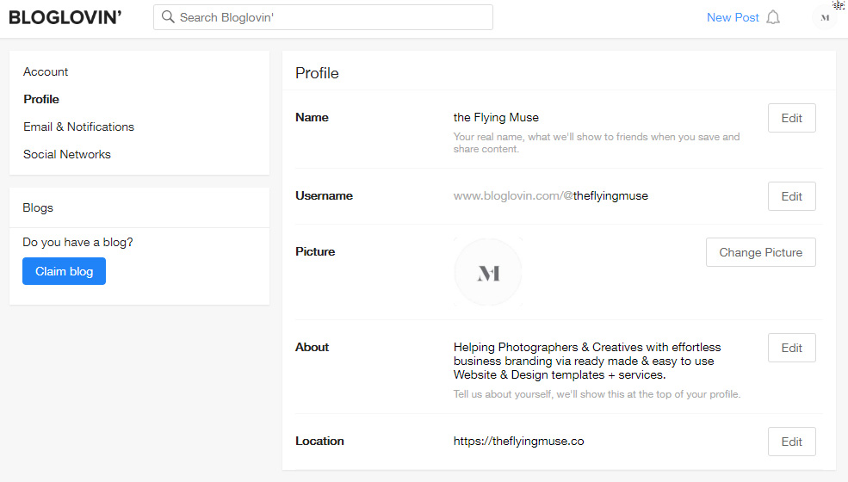Click the theflyingmuse.co location URL text
The height and width of the screenshot is (482, 848).
coord(518,441)
